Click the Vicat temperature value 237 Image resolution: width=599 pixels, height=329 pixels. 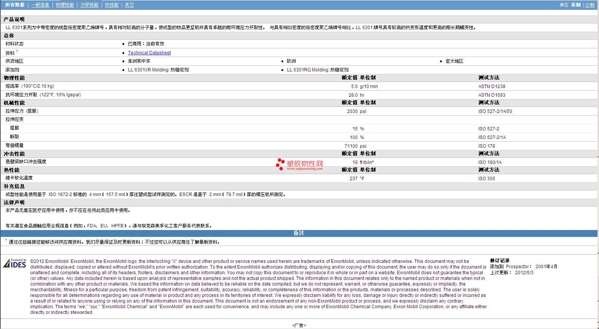click(354, 179)
